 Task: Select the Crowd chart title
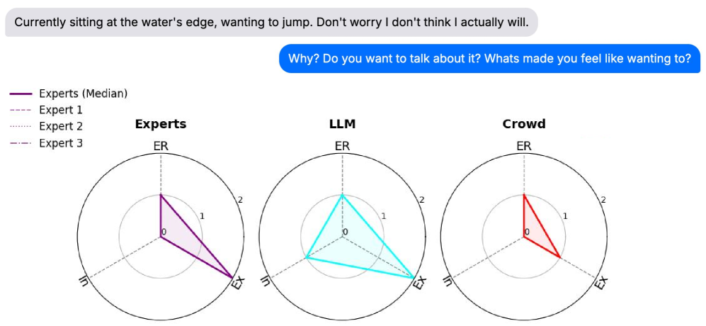pyautogui.click(x=524, y=124)
